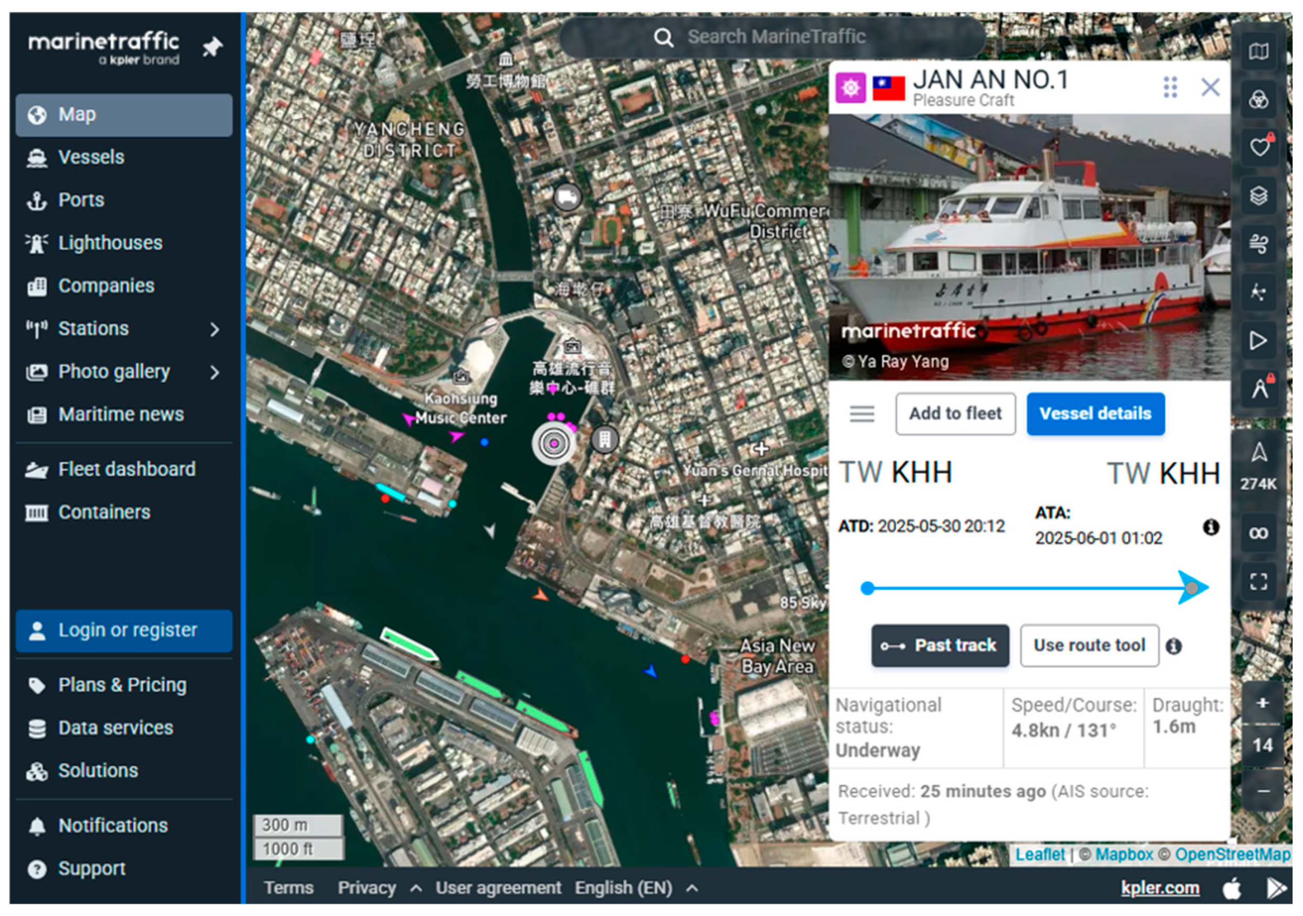Click the voyage progress bar
This screenshot has height=916, width=1303.
[x=1034, y=588]
